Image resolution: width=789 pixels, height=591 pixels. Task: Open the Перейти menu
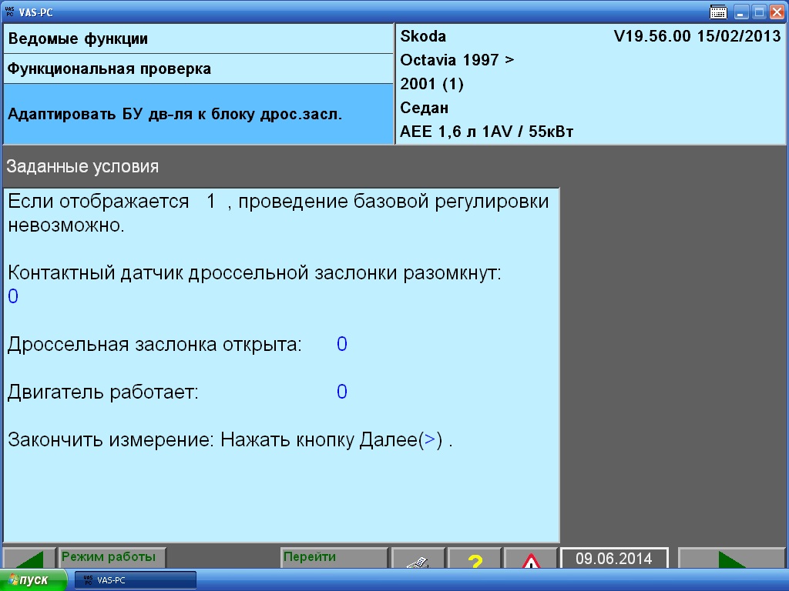pyautogui.click(x=334, y=558)
